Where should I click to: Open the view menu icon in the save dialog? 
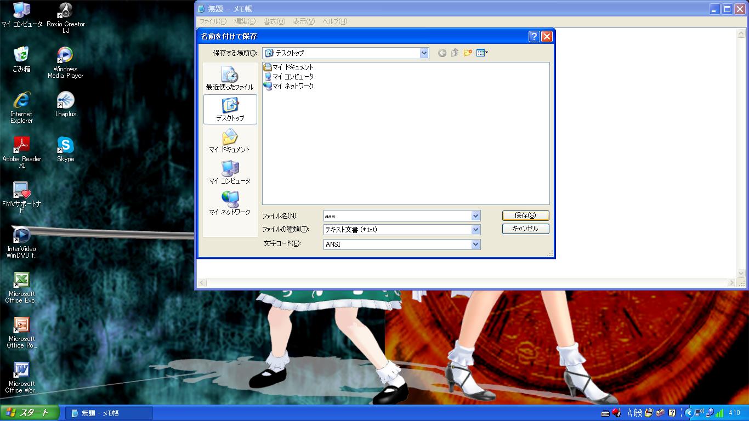pos(482,53)
